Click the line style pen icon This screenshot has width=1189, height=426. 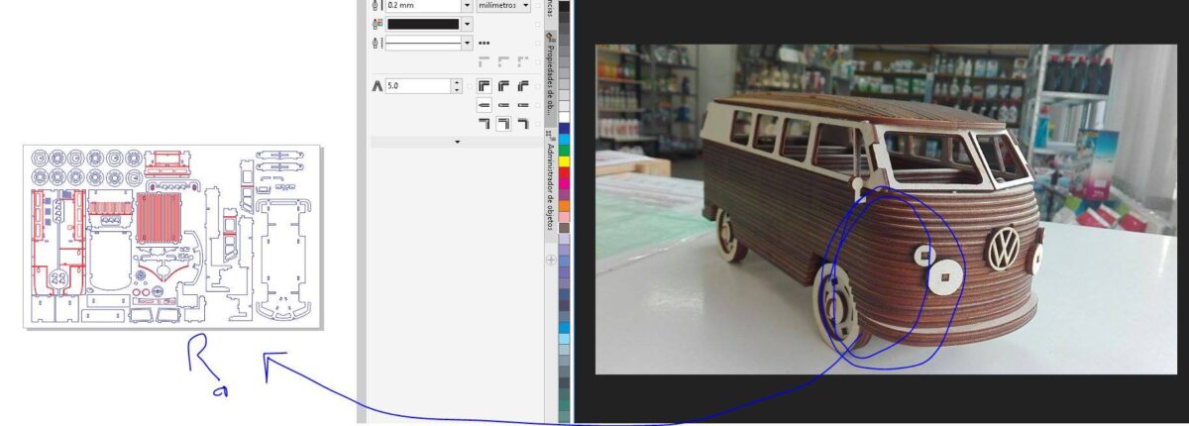[377, 43]
